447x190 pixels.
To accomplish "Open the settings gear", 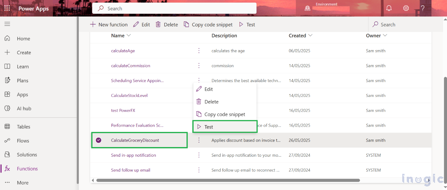I will point(406,8).
